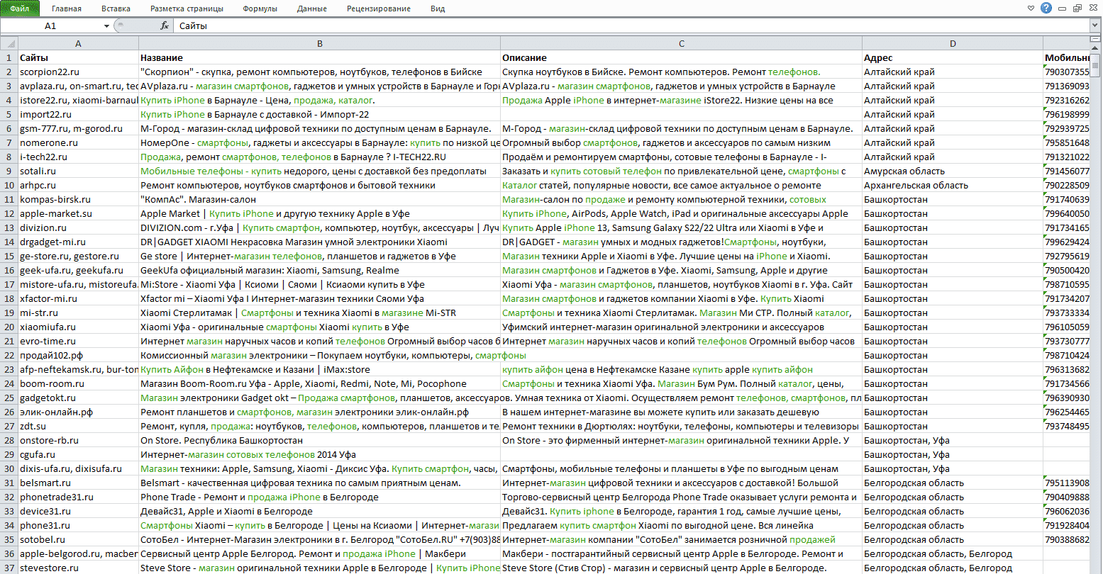Switch to the Вставка ribbon tab
1103x574 pixels.
(x=116, y=9)
